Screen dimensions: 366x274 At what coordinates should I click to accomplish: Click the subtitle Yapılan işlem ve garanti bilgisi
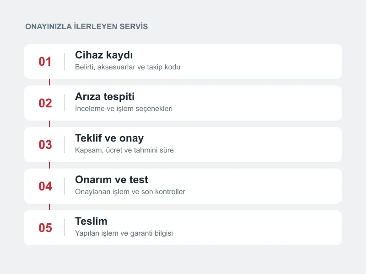point(124,233)
